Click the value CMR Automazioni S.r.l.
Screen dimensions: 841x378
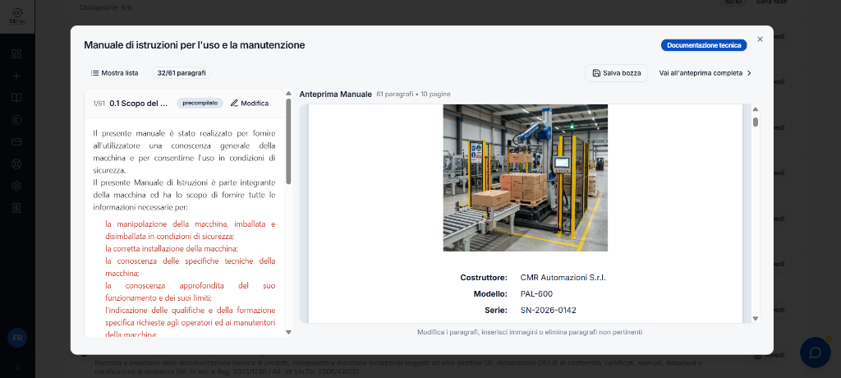click(563, 278)
